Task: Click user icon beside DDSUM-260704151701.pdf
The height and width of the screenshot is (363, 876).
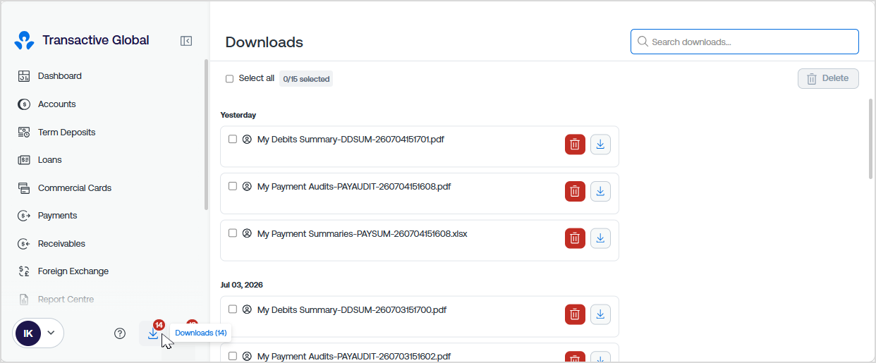Action: [247, 140]
